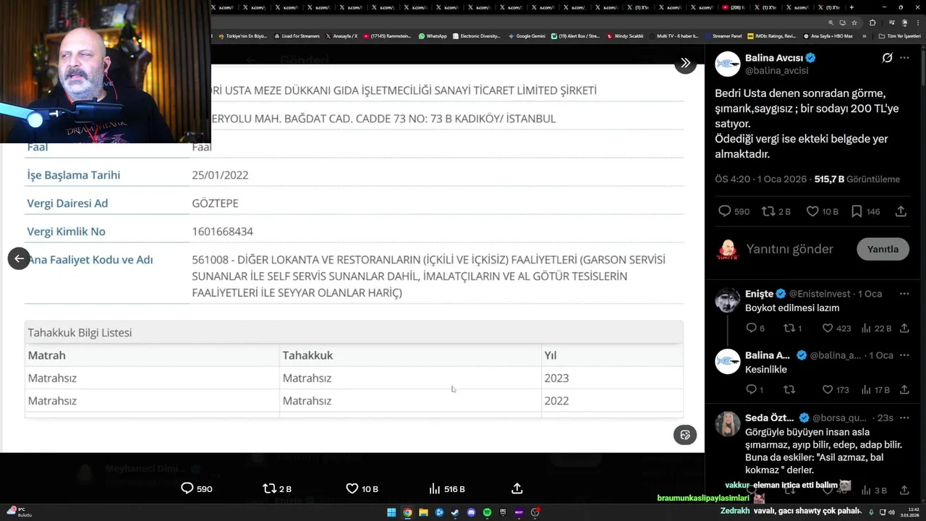The height and width of the screenshot is (521, 926).
Task: Reply to Enişte's comment (6)
Action: [755, 328]
